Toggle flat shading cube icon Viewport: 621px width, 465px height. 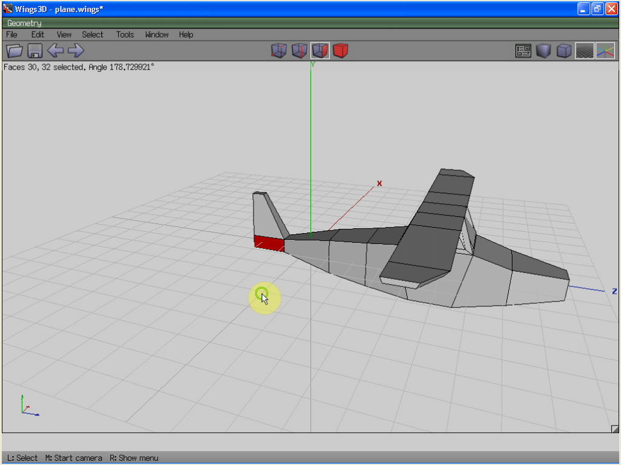[543, 51]
